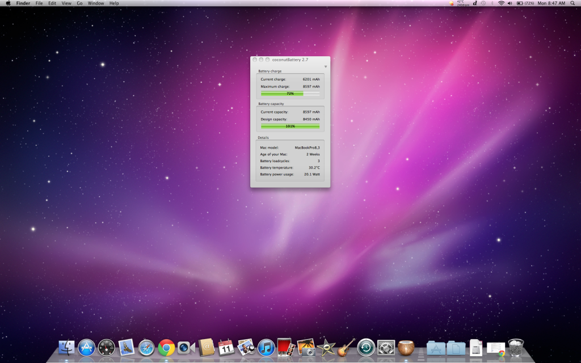Open Finder from the dock

(x=67, y=348)
